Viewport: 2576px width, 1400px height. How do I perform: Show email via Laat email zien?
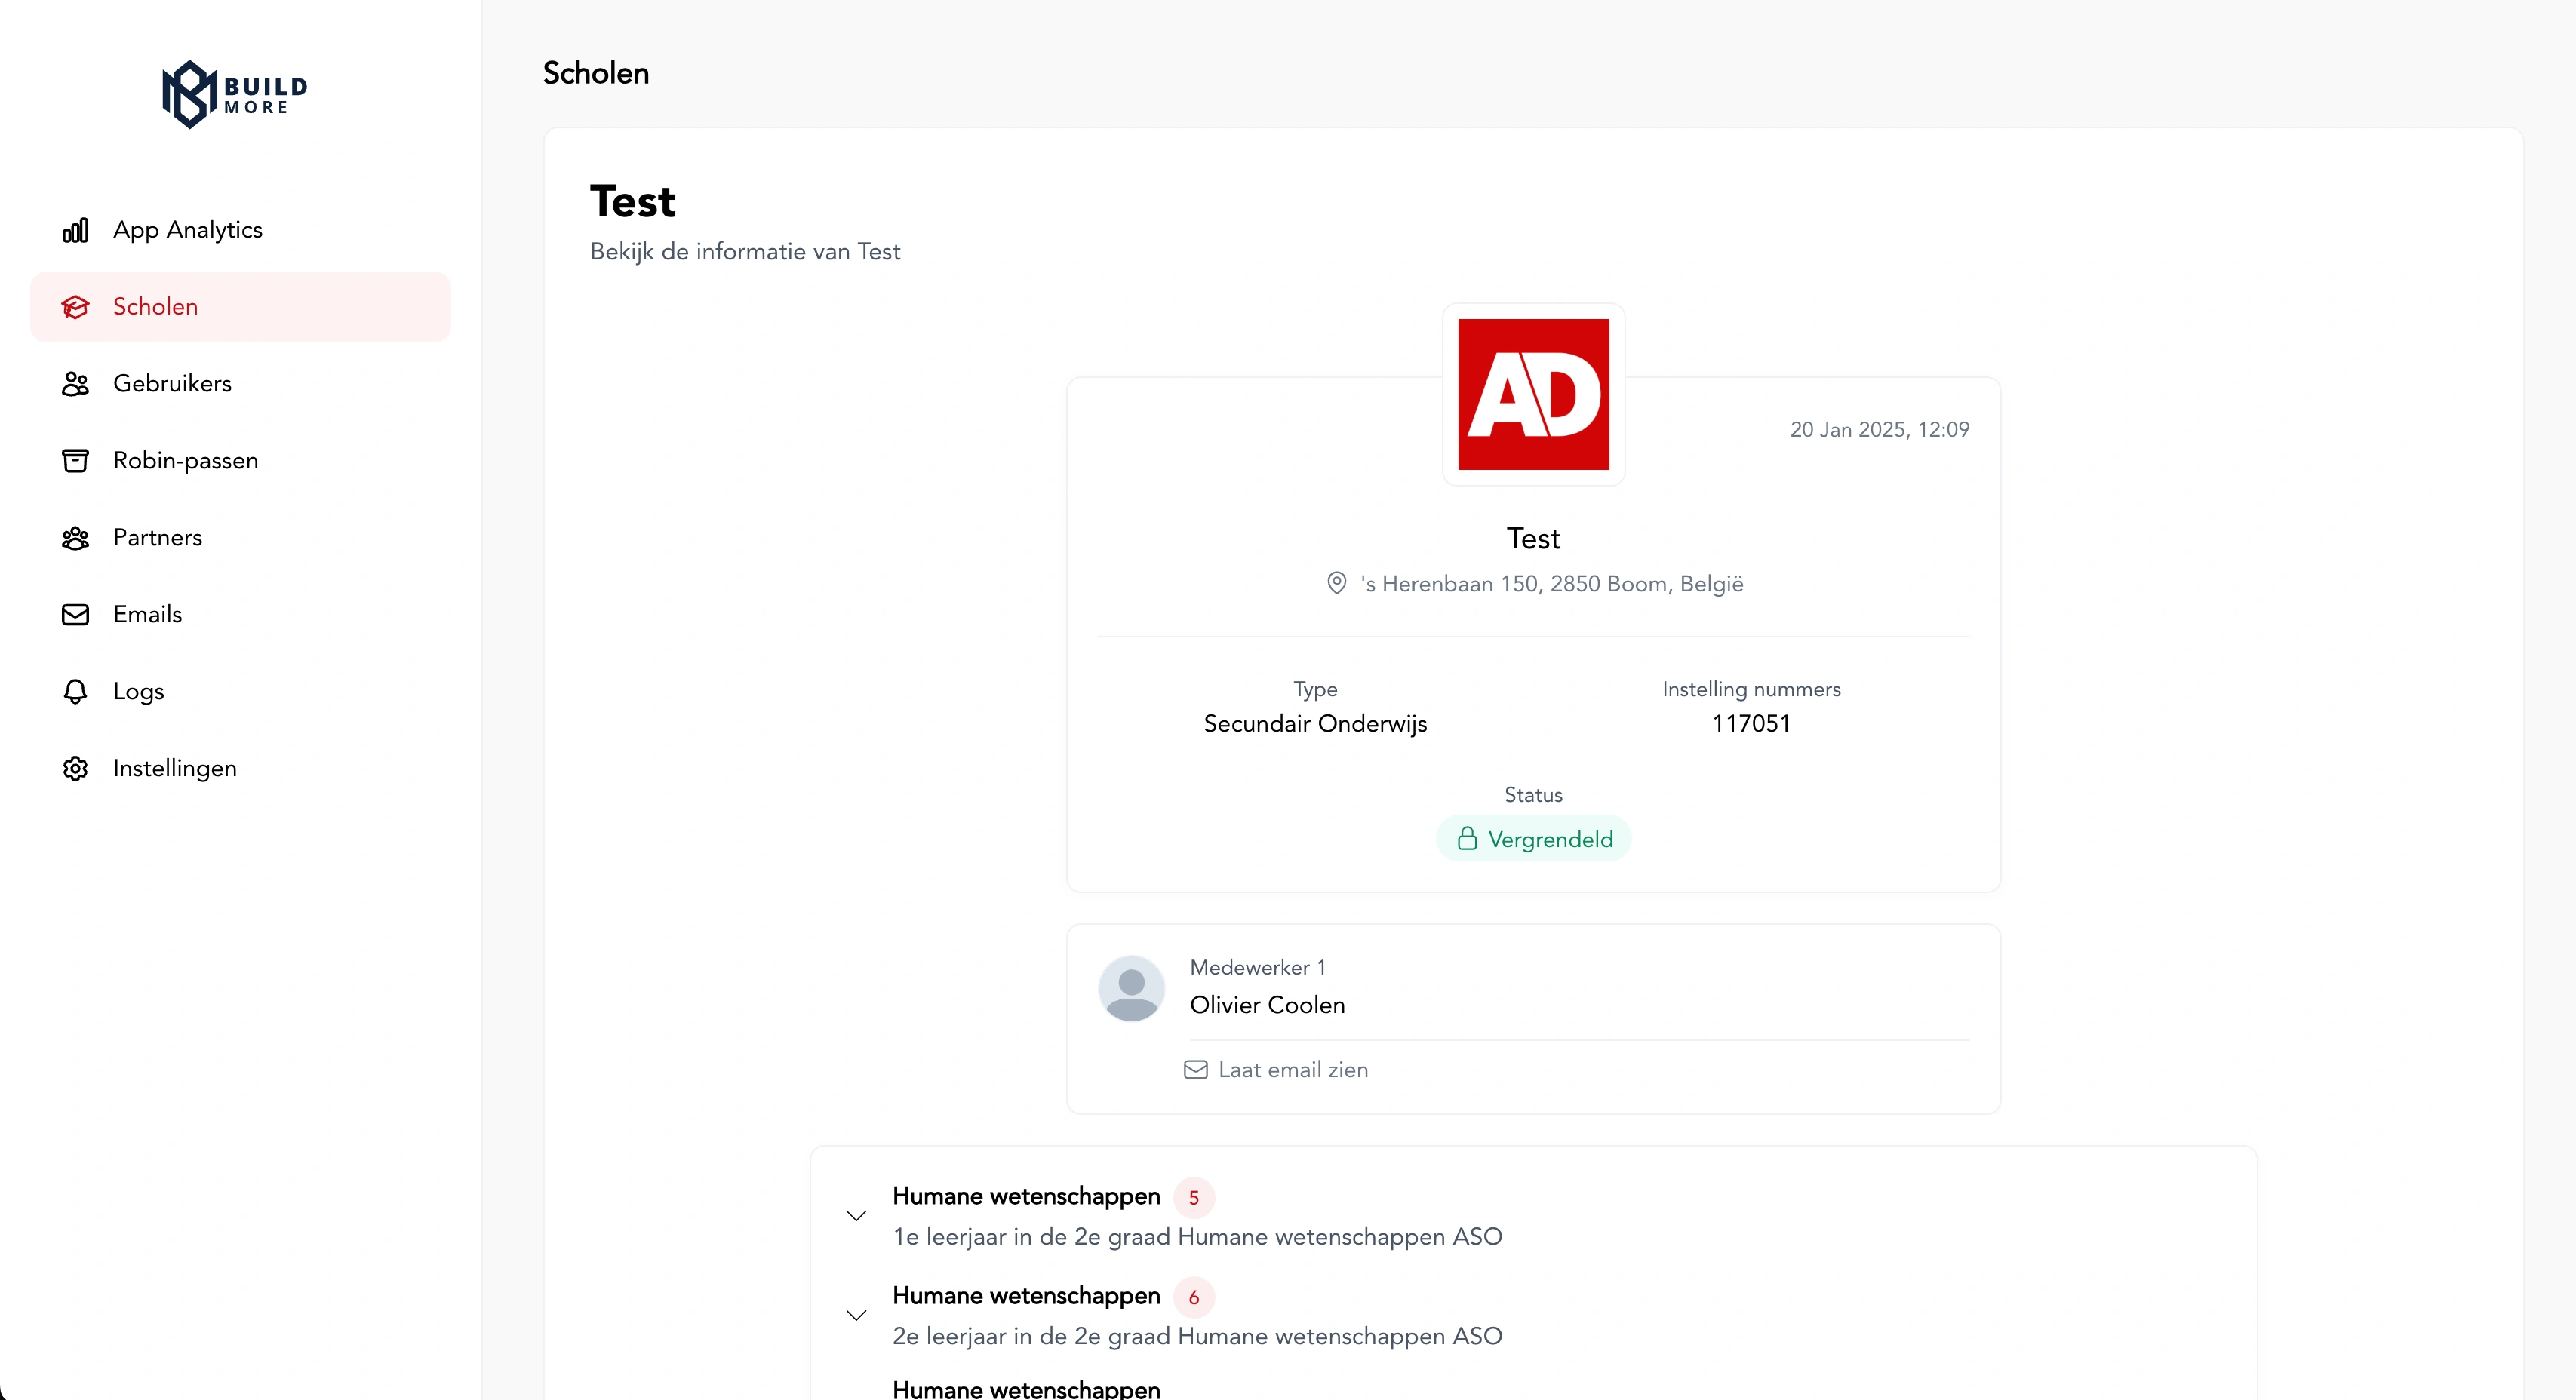[1292, 1070]
